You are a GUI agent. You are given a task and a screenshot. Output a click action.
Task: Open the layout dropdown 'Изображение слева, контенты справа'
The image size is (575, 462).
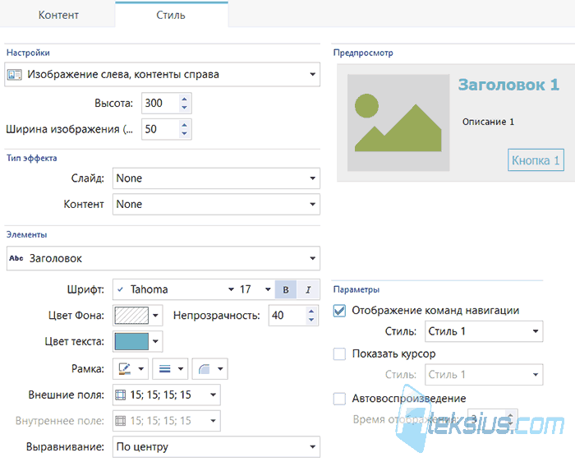tap(162, 75)
